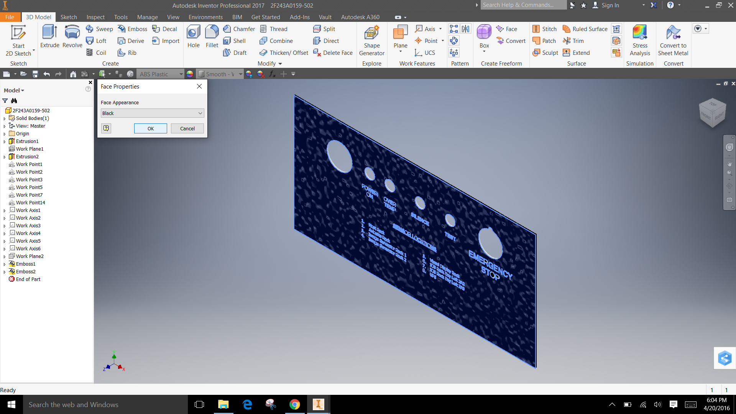This screenshot has width=736, height=414.
Task: Open File Explorer from taskbar
Action: pos(223,404)
